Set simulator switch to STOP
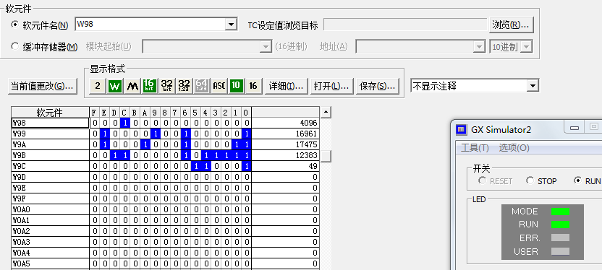Screen dimensions: 602x270 [530, 180]
